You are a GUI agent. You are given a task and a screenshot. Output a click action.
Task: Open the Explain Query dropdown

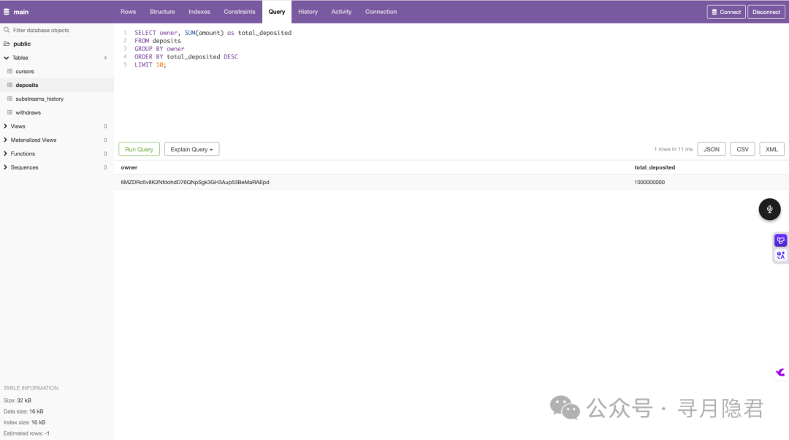point(191,149)
